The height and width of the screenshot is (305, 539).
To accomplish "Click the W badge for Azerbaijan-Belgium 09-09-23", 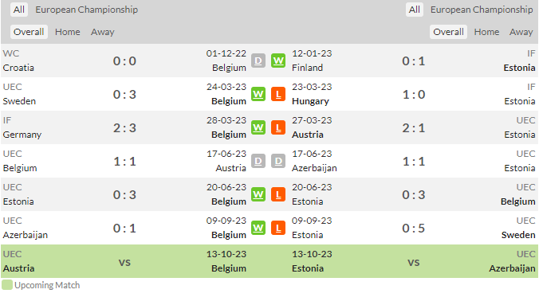I will tap(258, 228).
